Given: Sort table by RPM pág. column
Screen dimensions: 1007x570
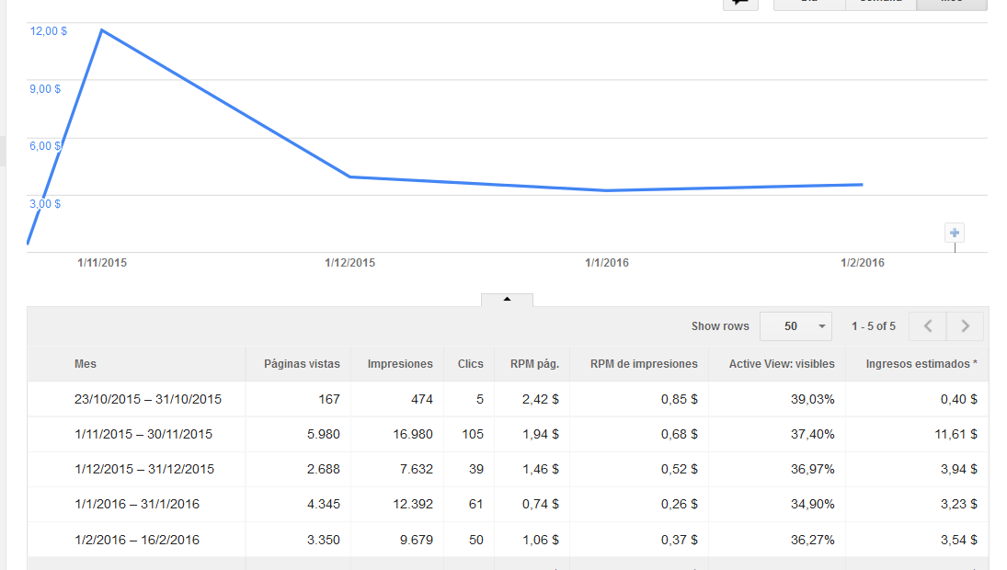Looking at the screenshot, I should click(x=534, y=364).
